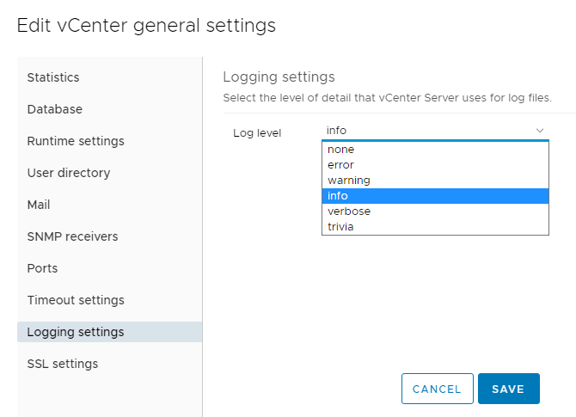Go to SSL settings section
This screenshot has height=417, width=576.
63,364
